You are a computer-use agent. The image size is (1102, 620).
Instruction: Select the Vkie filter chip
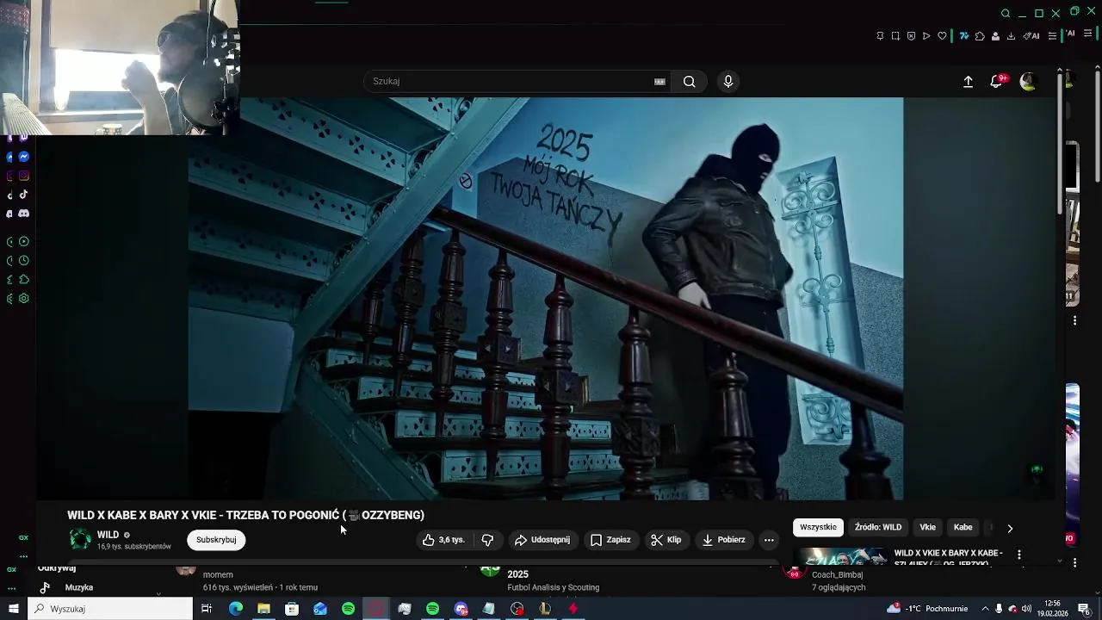coord(927,527)
